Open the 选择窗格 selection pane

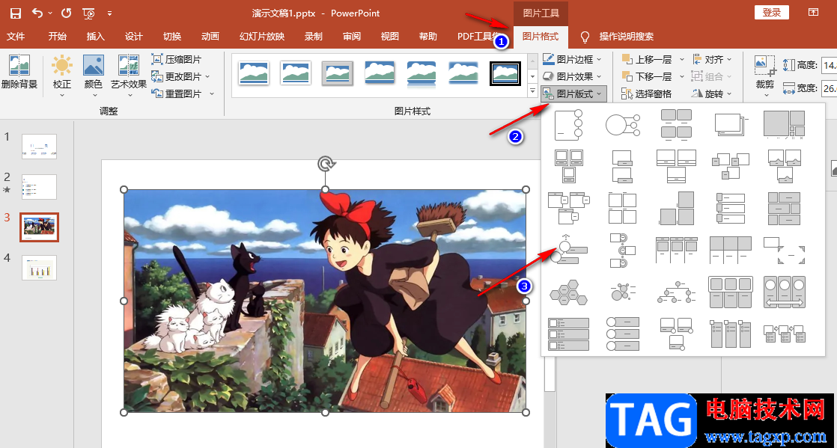pyautogui.click(x=647, y=94)
